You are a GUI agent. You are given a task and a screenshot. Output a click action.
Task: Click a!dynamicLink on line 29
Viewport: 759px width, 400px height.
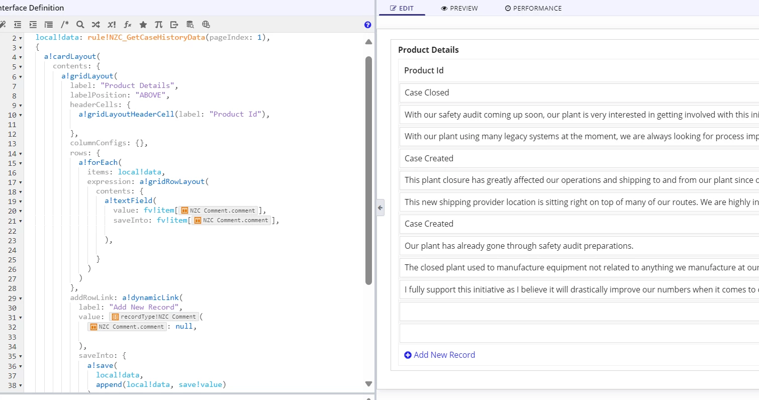click(x=150, y=297)
